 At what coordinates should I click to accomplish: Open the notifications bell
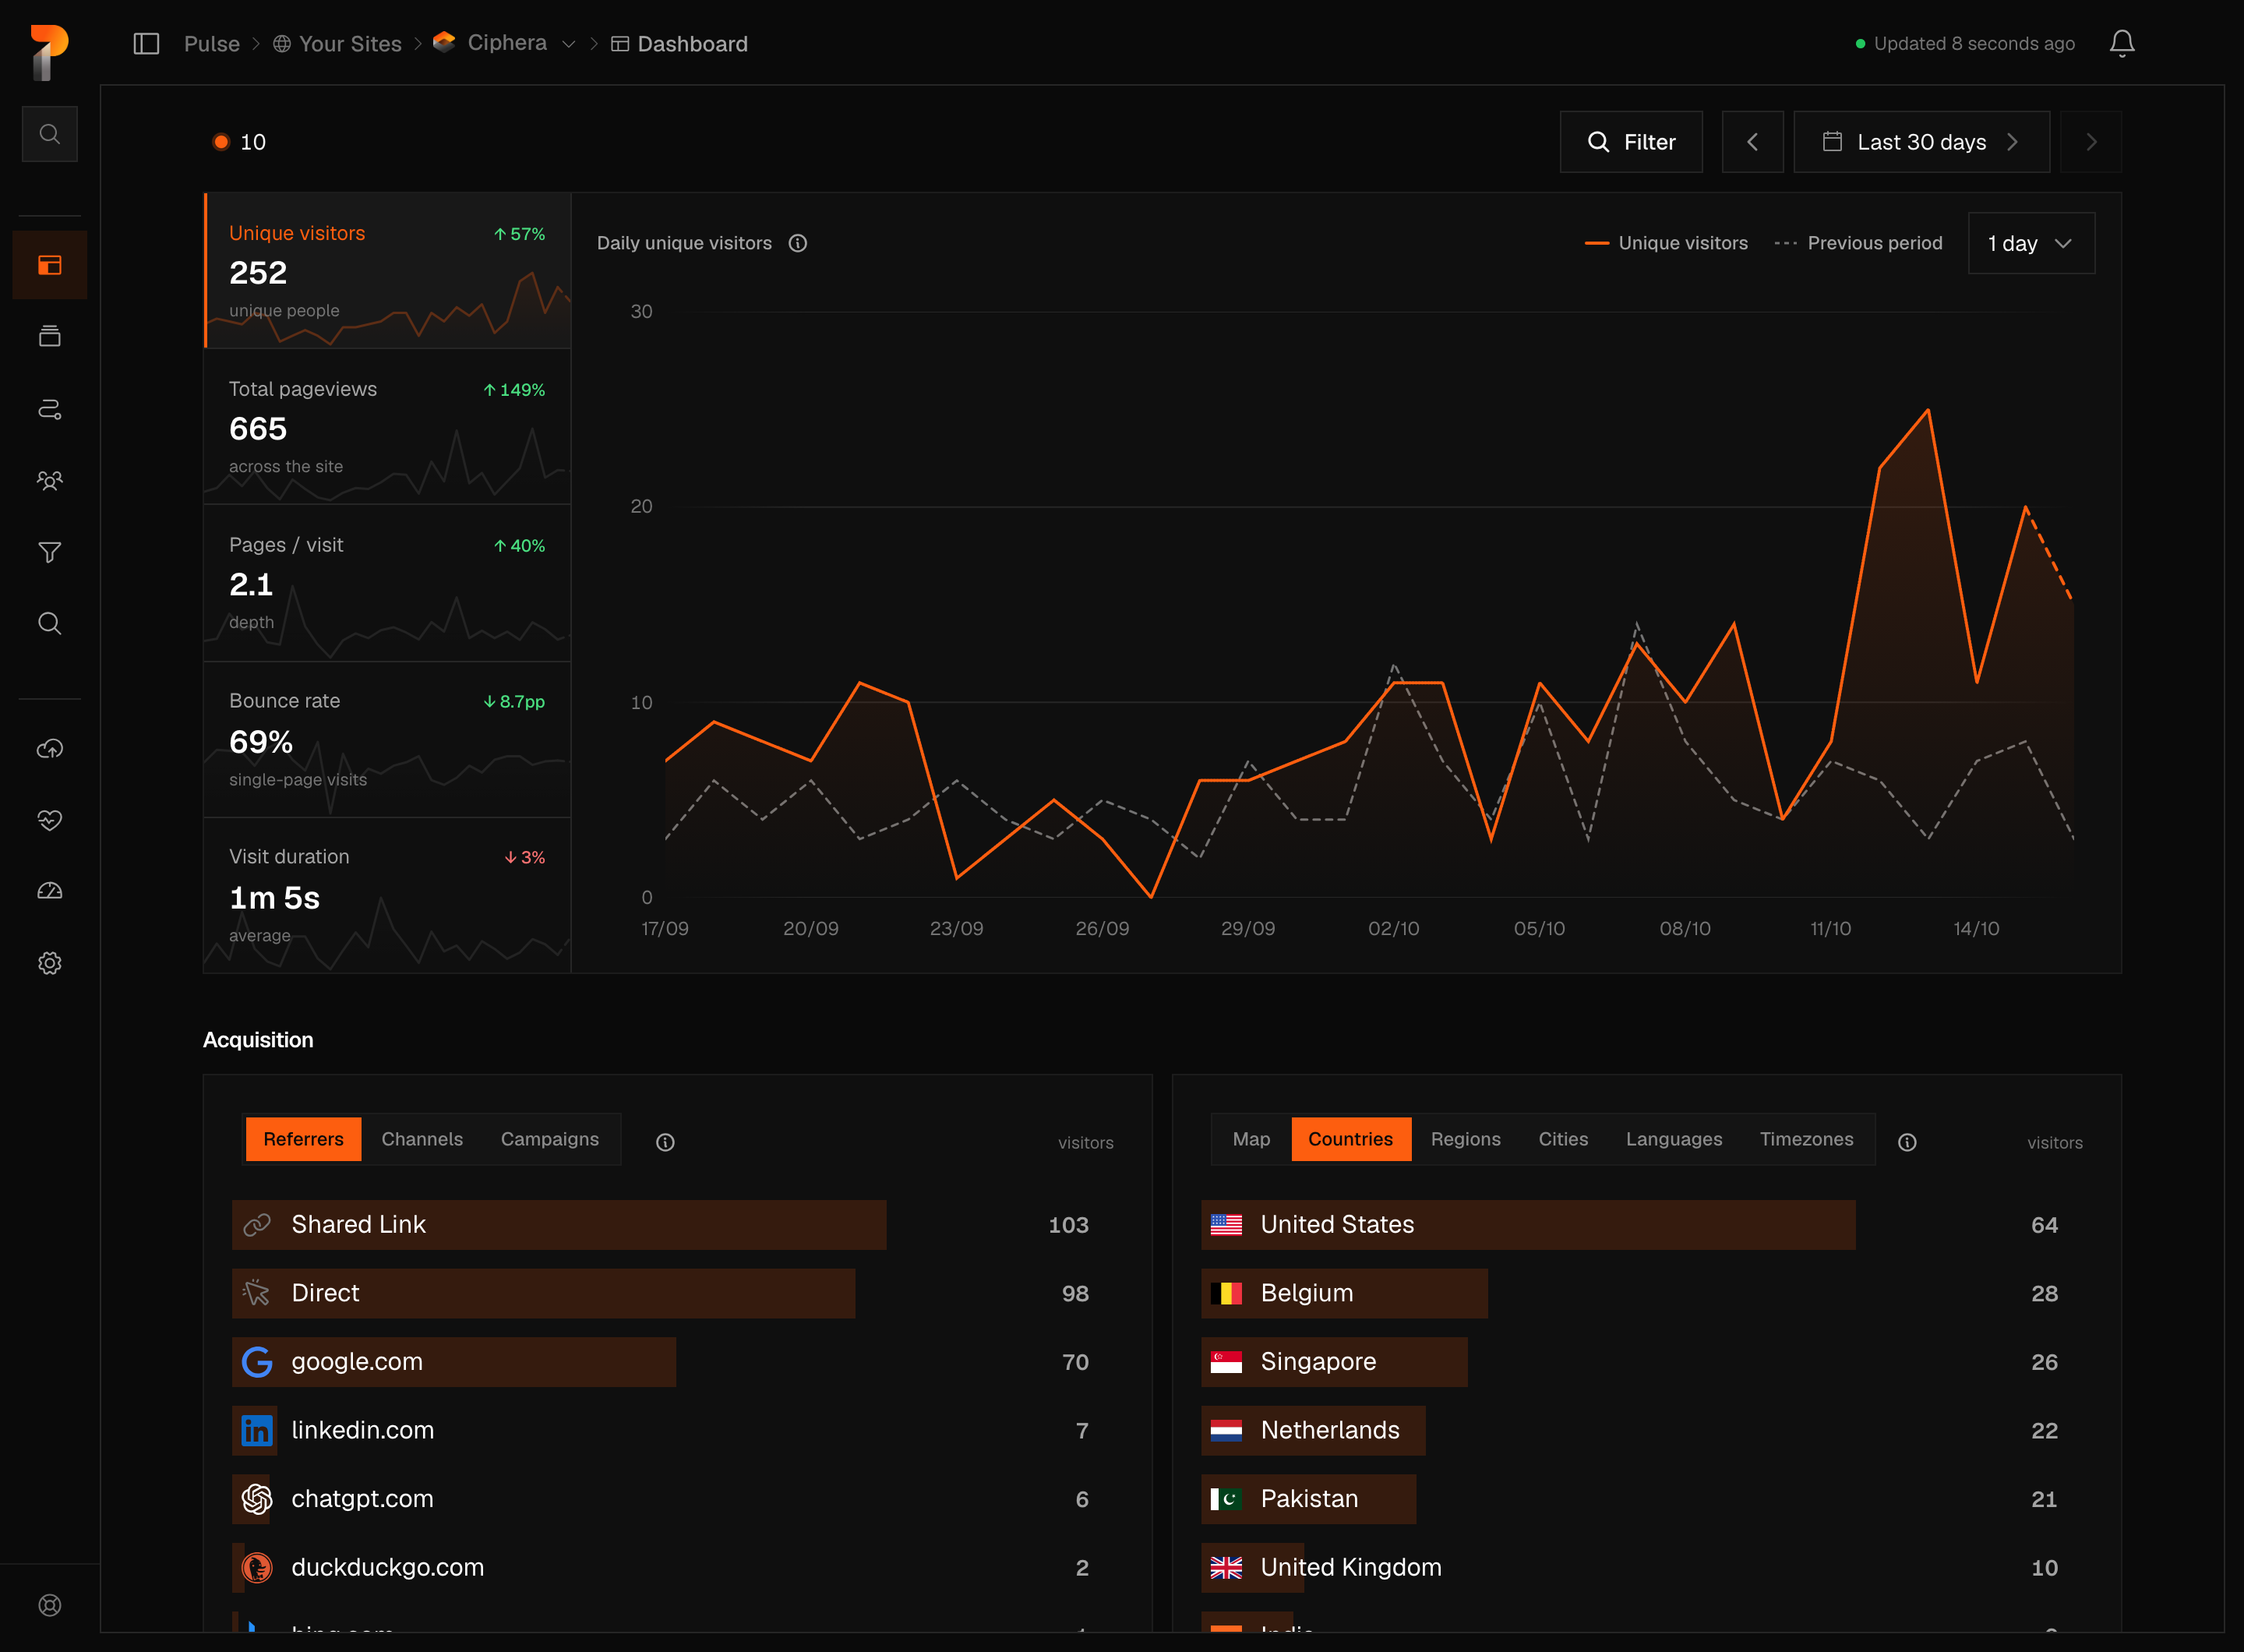pos(2122,44)
